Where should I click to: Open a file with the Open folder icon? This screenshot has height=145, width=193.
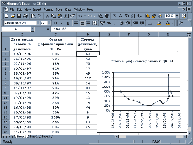point(13,16)
